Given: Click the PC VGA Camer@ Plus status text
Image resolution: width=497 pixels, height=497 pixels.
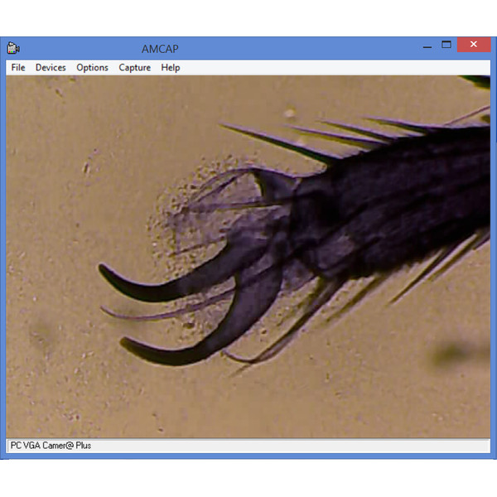Looking at the screenshot, I should pos(51,446).
